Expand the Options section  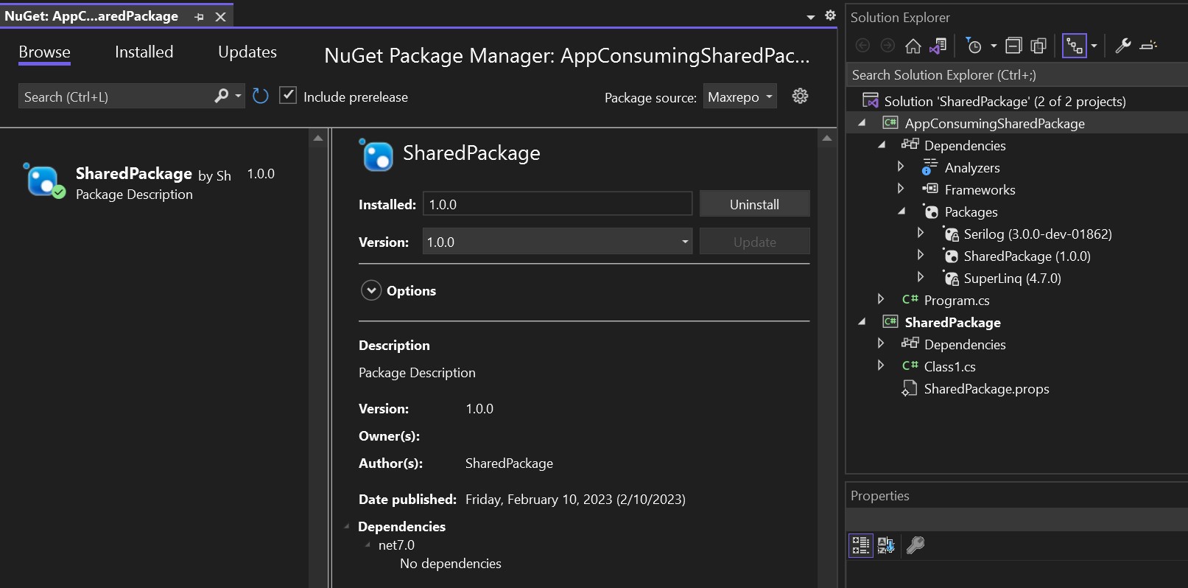371,290
